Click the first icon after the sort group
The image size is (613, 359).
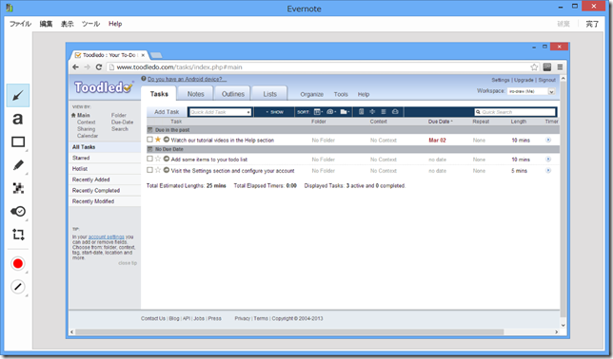361,112
